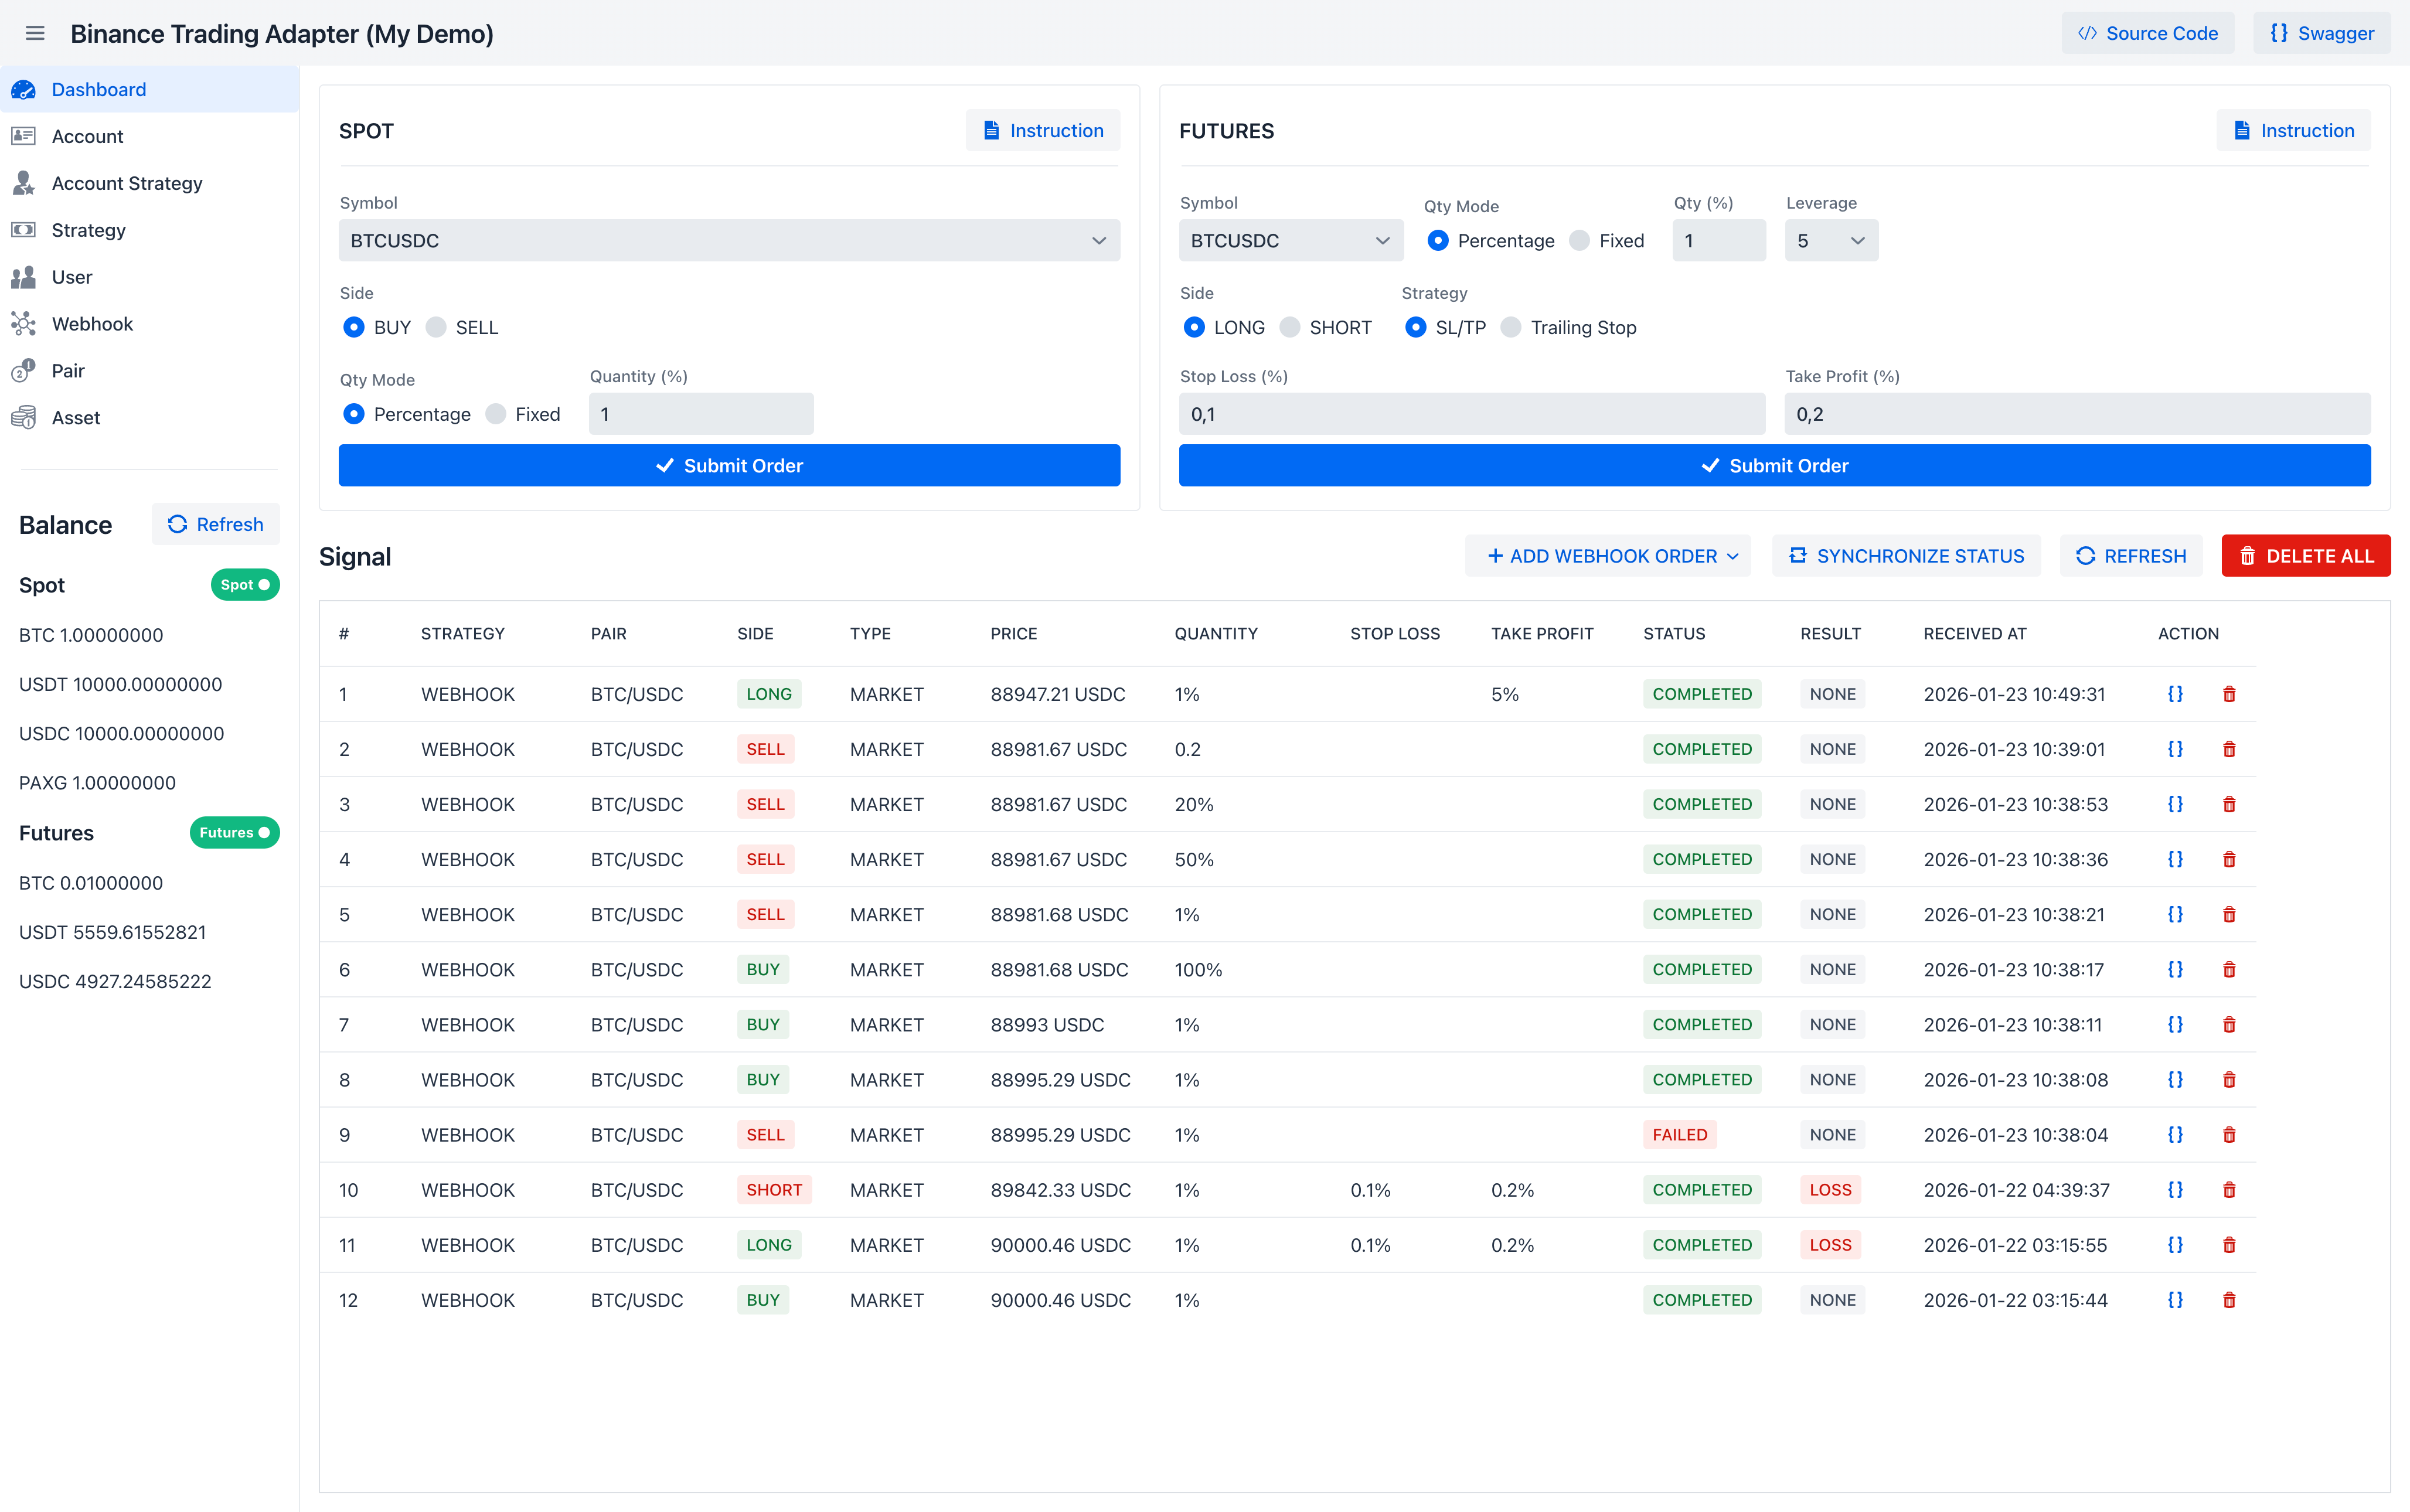The width and height of the screenshot is (2410, 1512).
Task: Click Synchronize Status button
Action: click(1906, 556)
